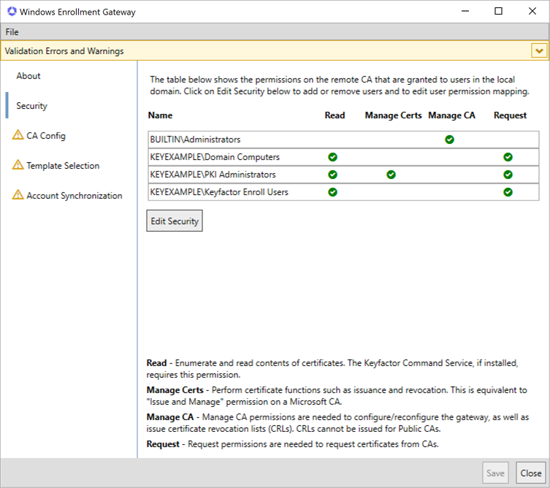Click the Close button at bottom right

530,473
